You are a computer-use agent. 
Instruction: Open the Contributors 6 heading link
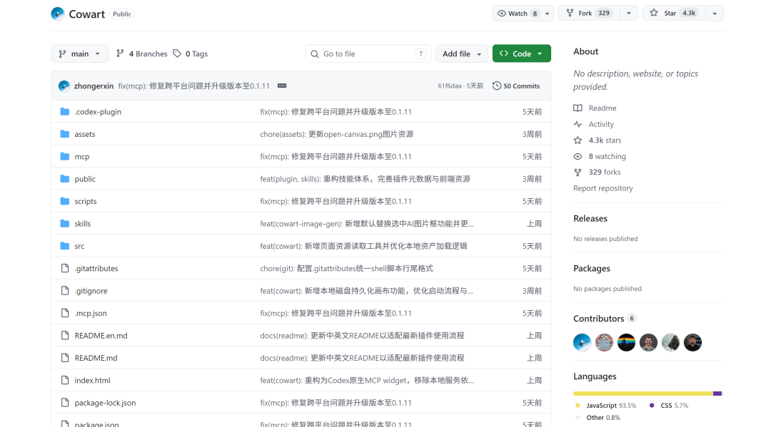(x=605, y=319)
